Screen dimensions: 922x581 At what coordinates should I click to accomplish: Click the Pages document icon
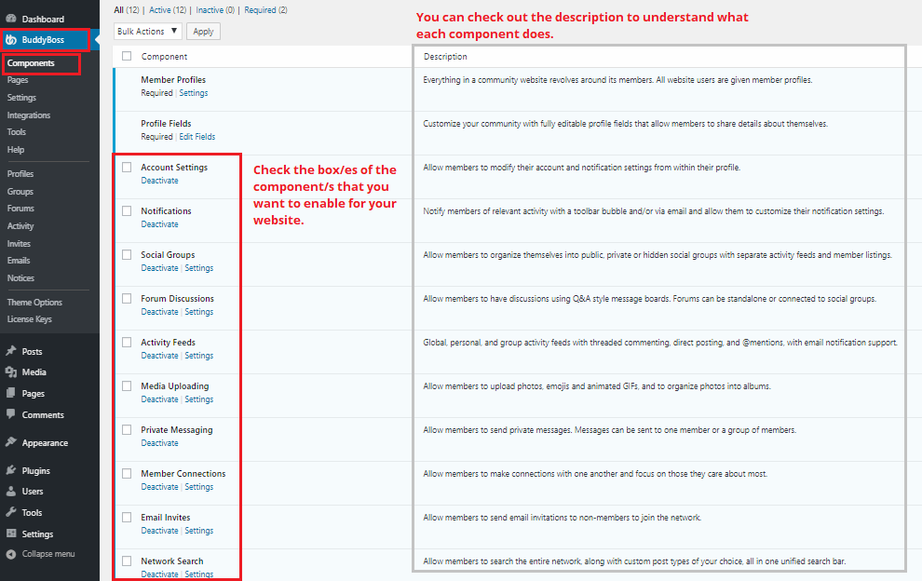pos(11,393)
